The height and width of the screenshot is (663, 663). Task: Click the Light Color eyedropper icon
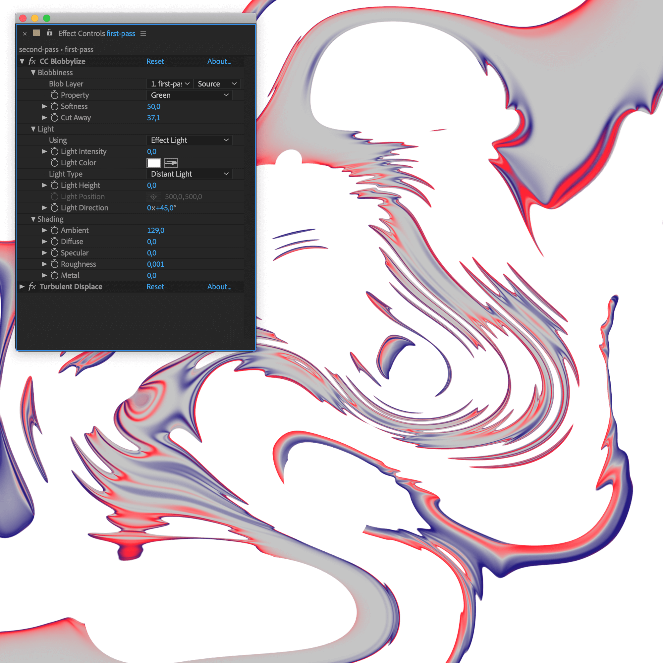[171, 163]
